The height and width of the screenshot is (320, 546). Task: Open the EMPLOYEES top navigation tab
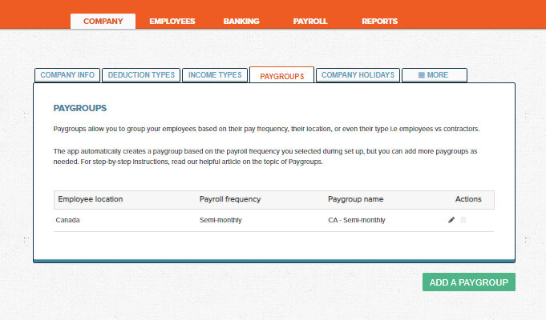(172, 22)
